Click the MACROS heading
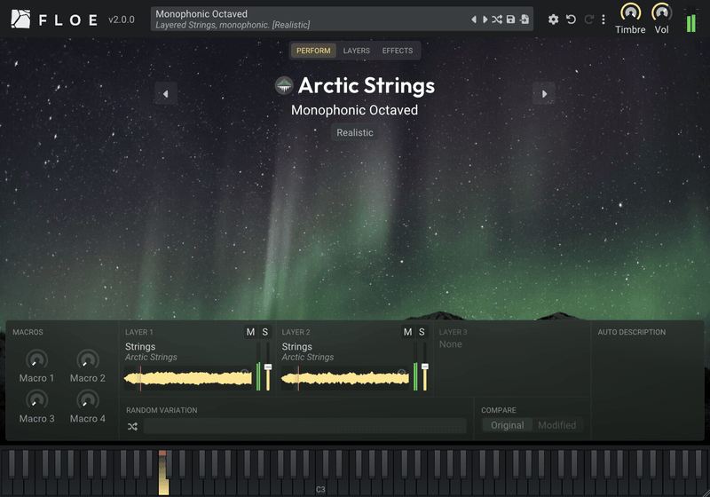Image resolution: width=710 pixels, height=497 pixels. (x=28, y=332)
